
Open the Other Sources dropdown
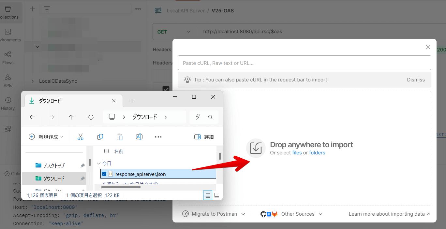291,214
